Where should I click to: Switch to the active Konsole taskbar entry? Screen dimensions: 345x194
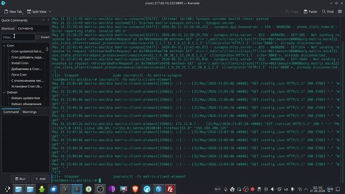pos(77,189)
